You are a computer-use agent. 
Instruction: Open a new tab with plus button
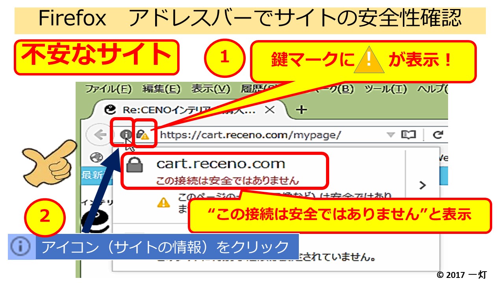pyautogui.click(x=302, y=110)
